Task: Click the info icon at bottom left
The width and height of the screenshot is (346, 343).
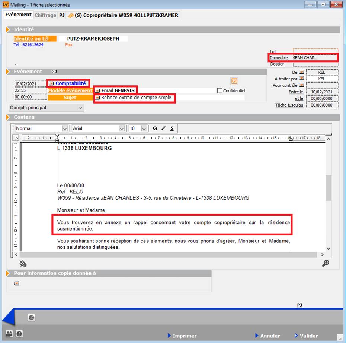Action: pos(19,334)
